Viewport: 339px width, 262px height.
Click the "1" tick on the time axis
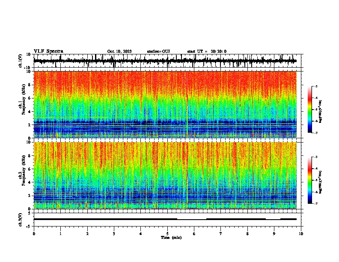tap(60, 234)
